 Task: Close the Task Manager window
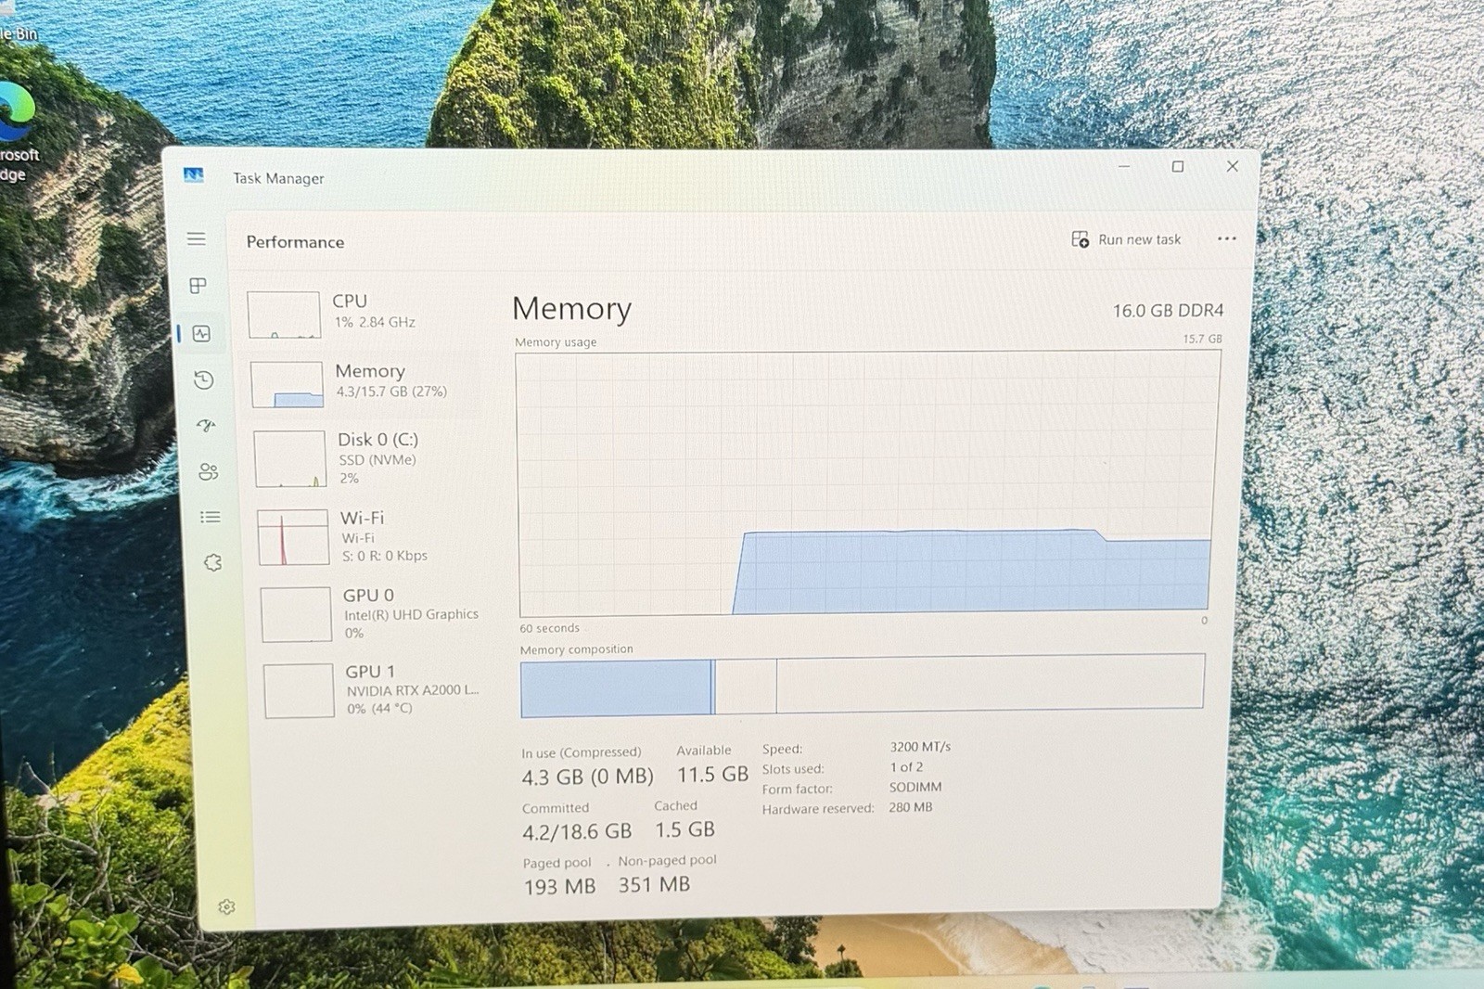coord(1232,166)
